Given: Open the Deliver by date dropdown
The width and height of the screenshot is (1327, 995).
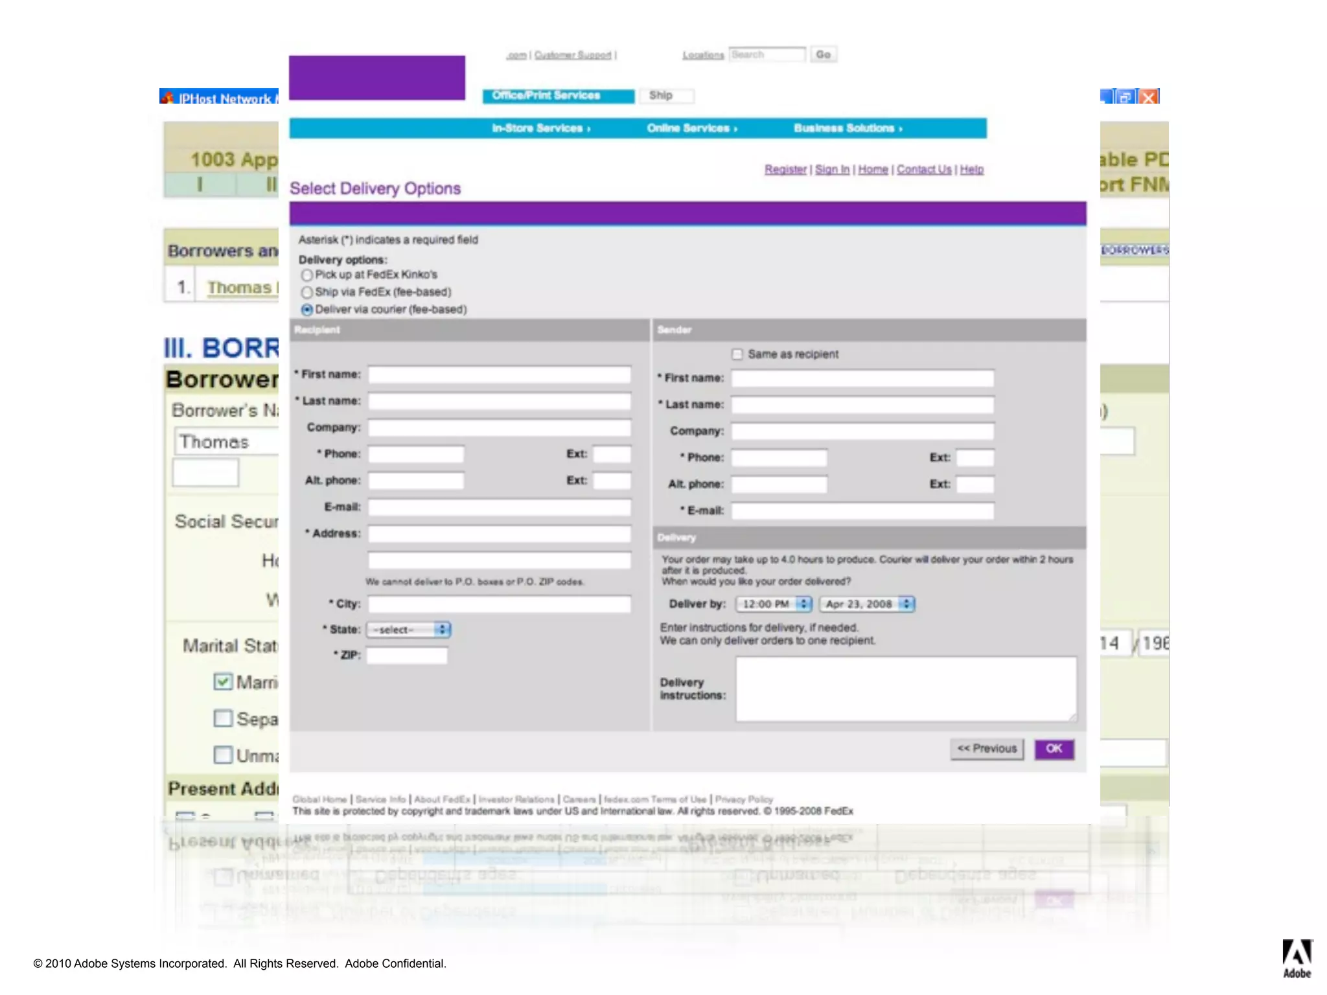Looking at the screenshot, I should [x=867, y=604].
